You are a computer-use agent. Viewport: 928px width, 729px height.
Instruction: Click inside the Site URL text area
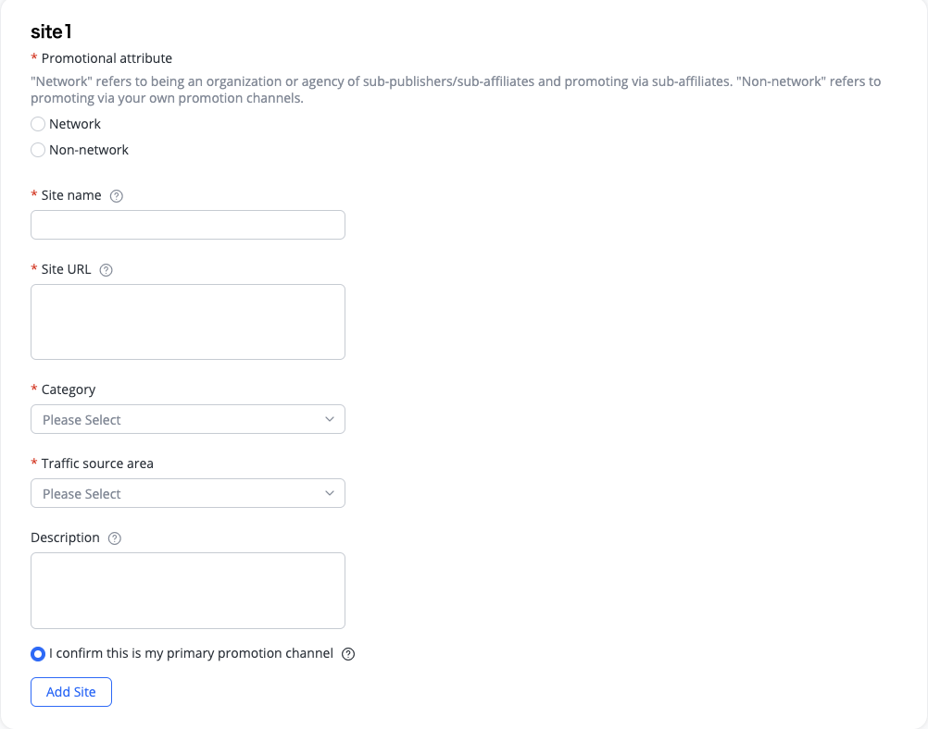[x=188, y=322]
